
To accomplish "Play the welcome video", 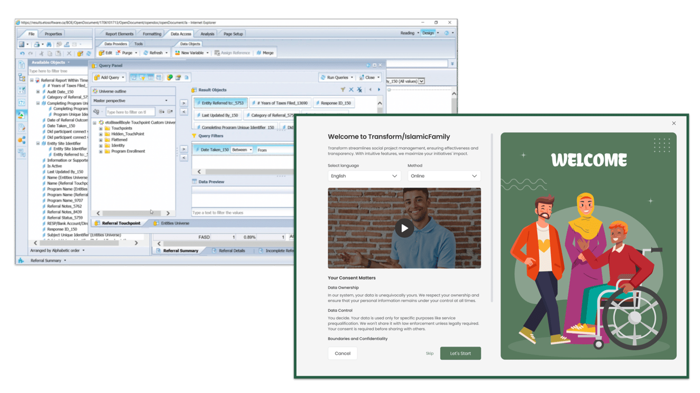I will click(x=404, y=228).
